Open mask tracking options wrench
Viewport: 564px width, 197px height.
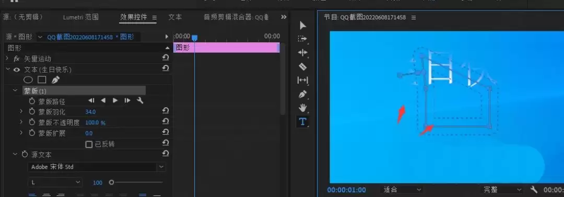tap(140, 100)
